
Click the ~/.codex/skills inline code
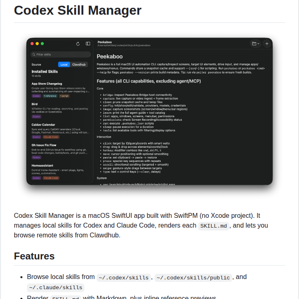click(124, 278)
